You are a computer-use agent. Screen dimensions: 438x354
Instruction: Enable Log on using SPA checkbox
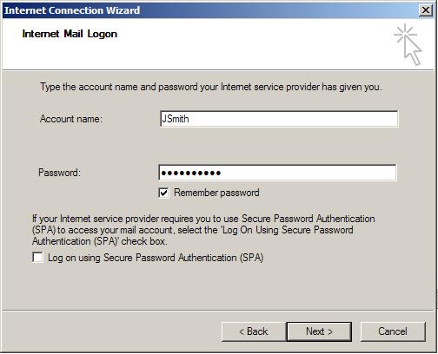[37, 257]
